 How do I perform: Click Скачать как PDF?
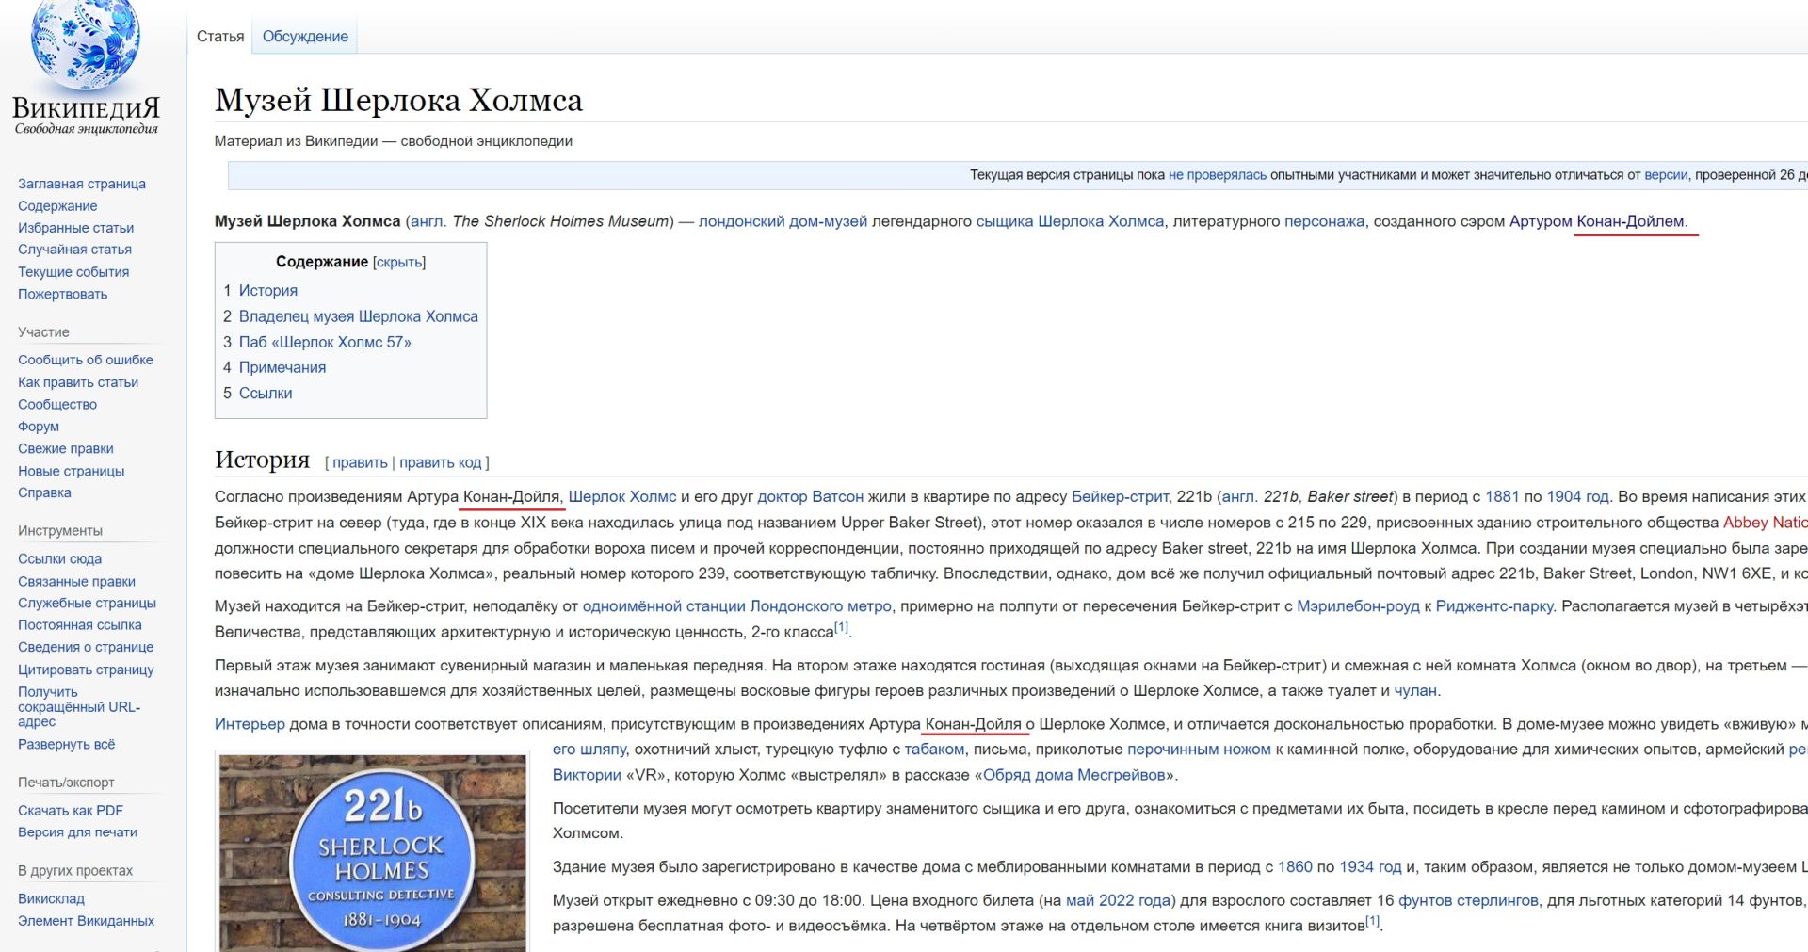tap(71, 810)
